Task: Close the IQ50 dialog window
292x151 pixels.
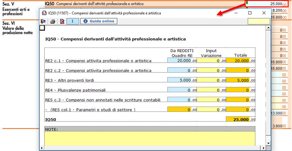Action: 264,13
